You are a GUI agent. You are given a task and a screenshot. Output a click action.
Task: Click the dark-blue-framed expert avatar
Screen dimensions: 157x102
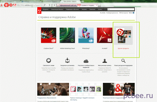click(86, 89)
